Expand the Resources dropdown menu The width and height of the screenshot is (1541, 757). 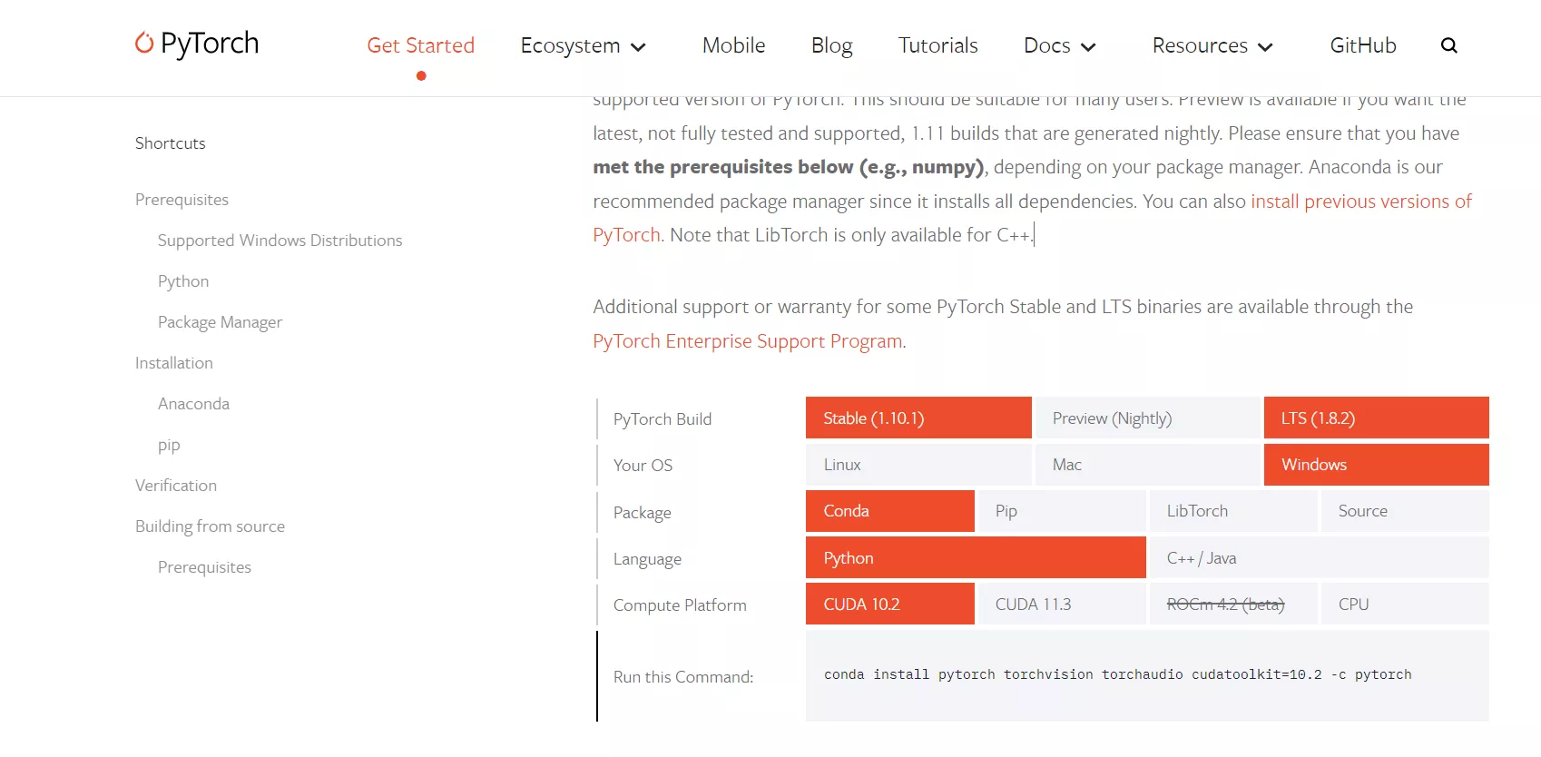(x=1212, y=46)
